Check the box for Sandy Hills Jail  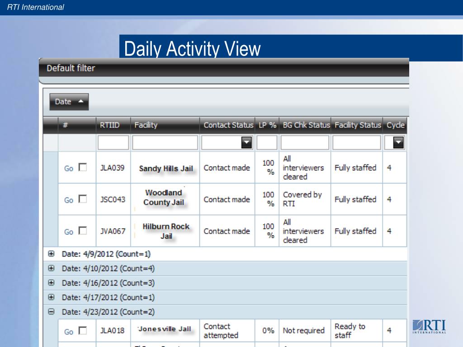[83, 167]
